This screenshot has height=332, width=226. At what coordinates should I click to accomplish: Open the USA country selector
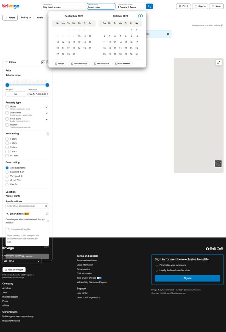coord(22,261)
